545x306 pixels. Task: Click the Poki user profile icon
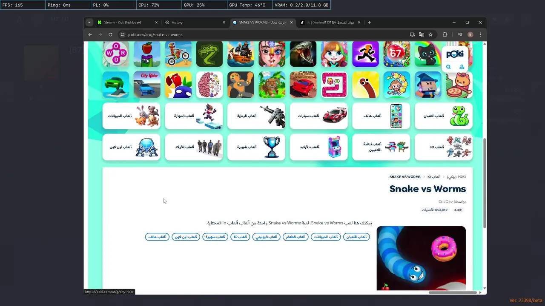[x=462, y=67]
